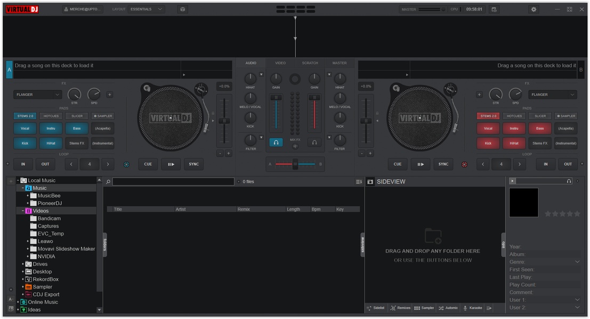590x319 pixels.
Task: Click the crossfader slider between A and B
Action: click(295, 164)
